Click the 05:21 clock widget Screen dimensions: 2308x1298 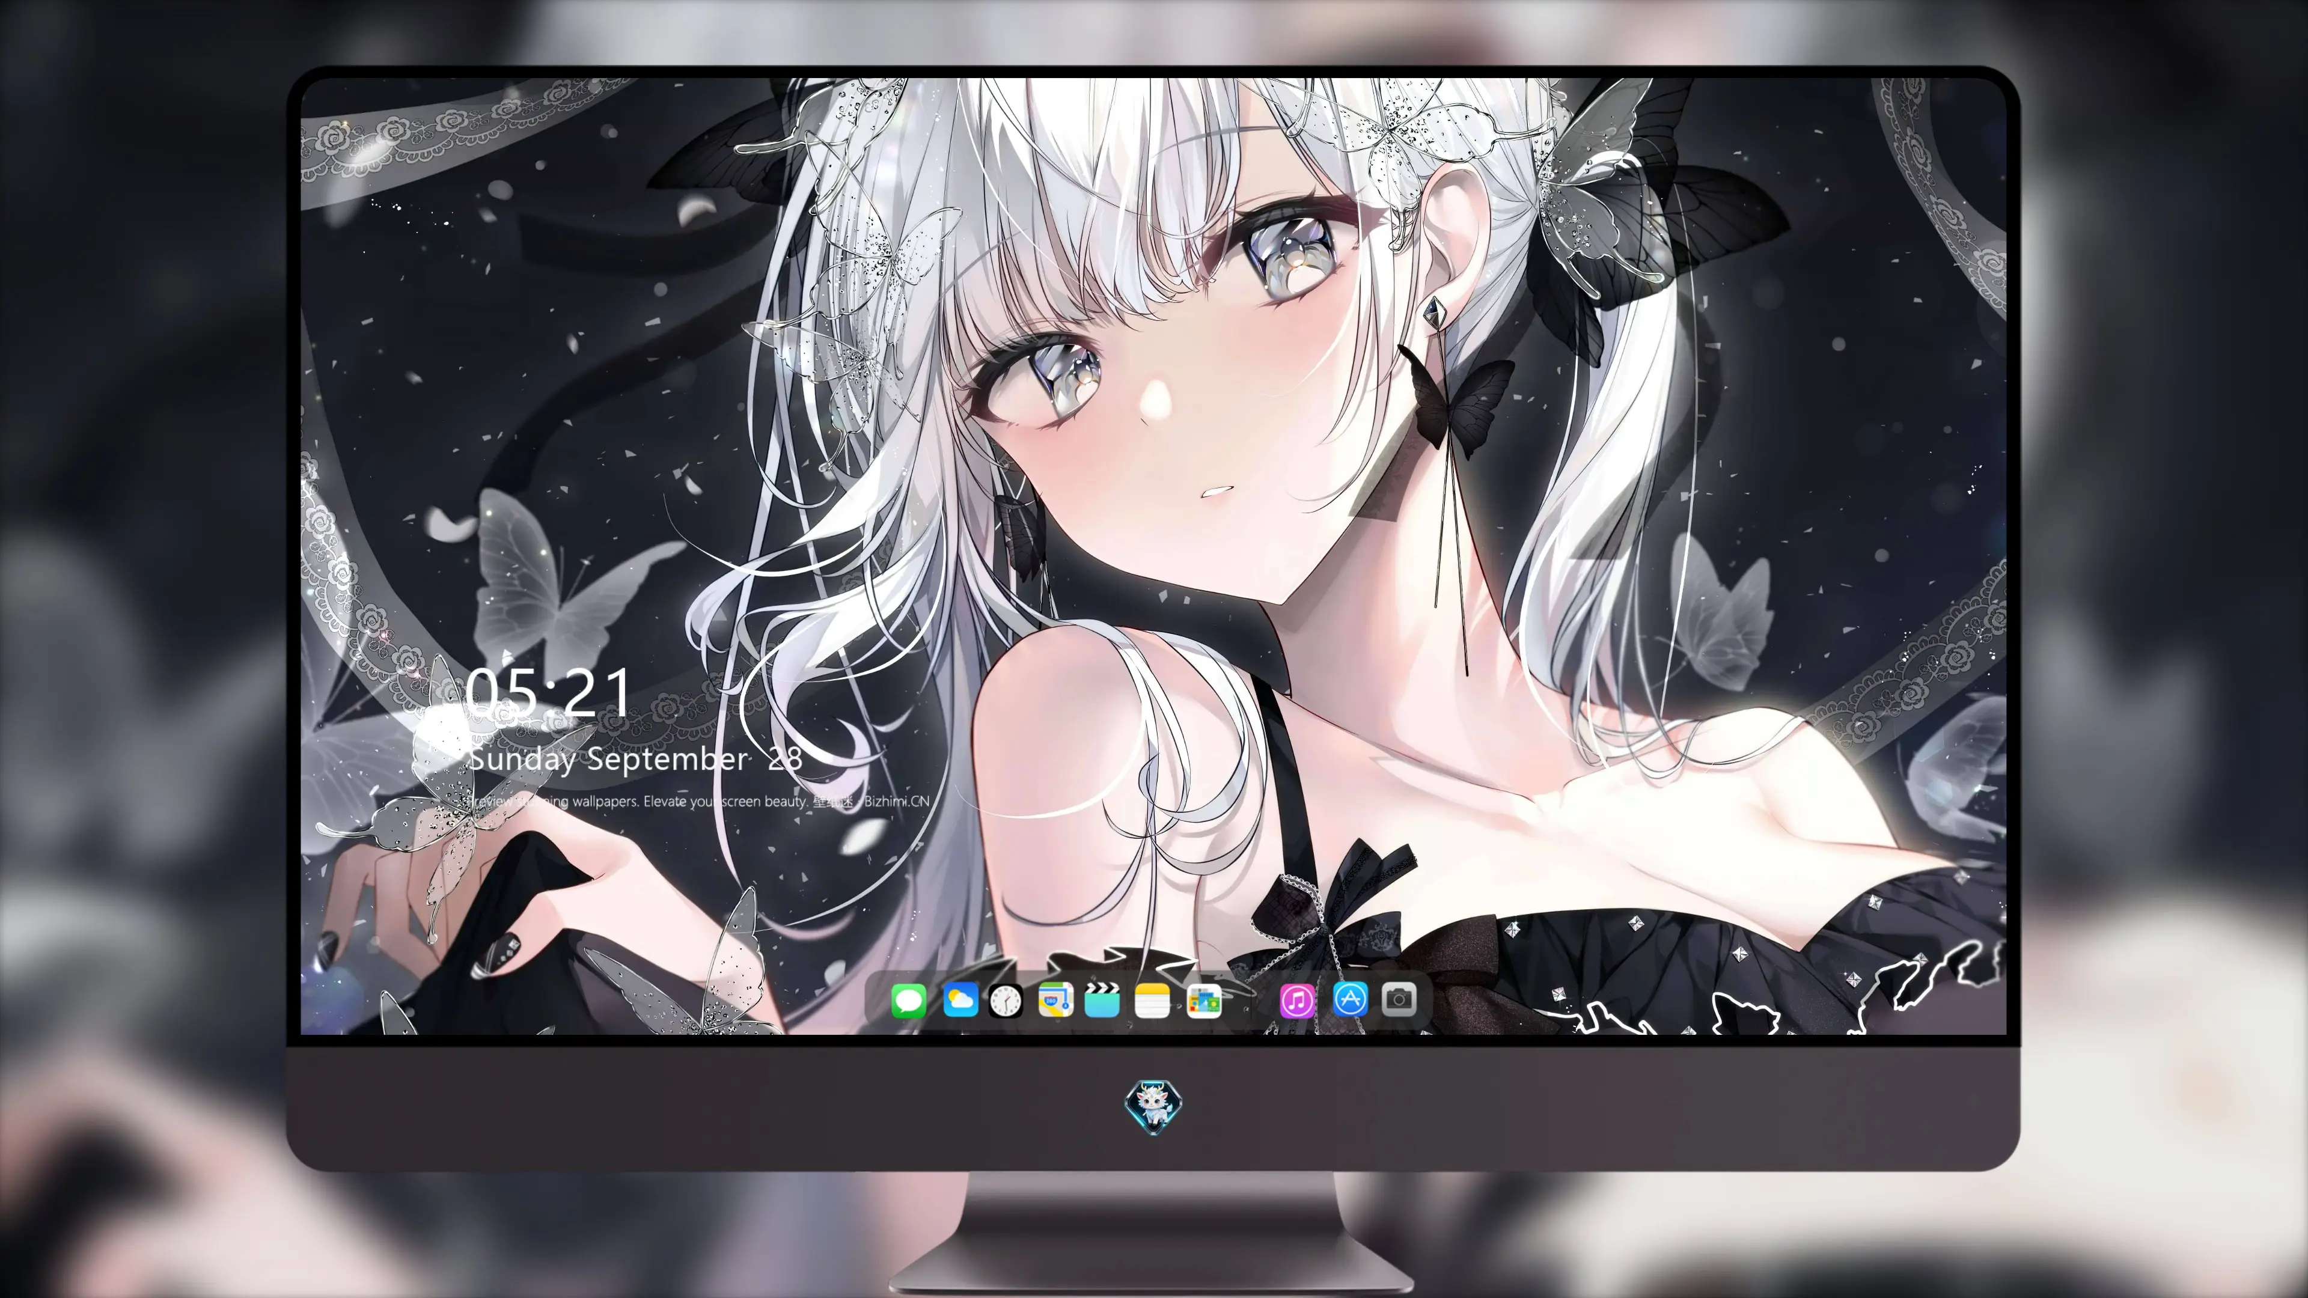[548, 692]
